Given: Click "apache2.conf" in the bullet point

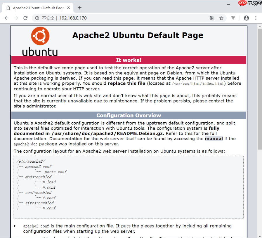Looking at the screenshot, I should tap(36, 226).
